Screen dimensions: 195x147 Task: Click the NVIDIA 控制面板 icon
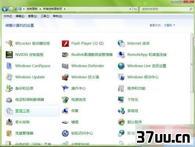click(9, 55)
